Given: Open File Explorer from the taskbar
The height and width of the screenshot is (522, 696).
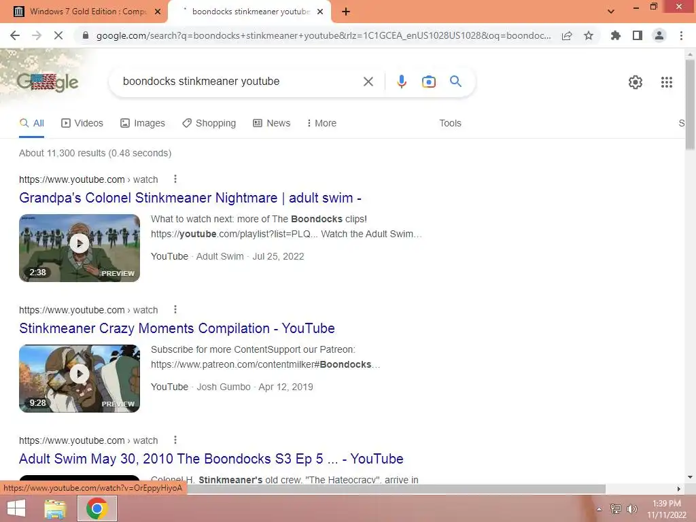Looking at the screenshot, I should coord(55,508).
